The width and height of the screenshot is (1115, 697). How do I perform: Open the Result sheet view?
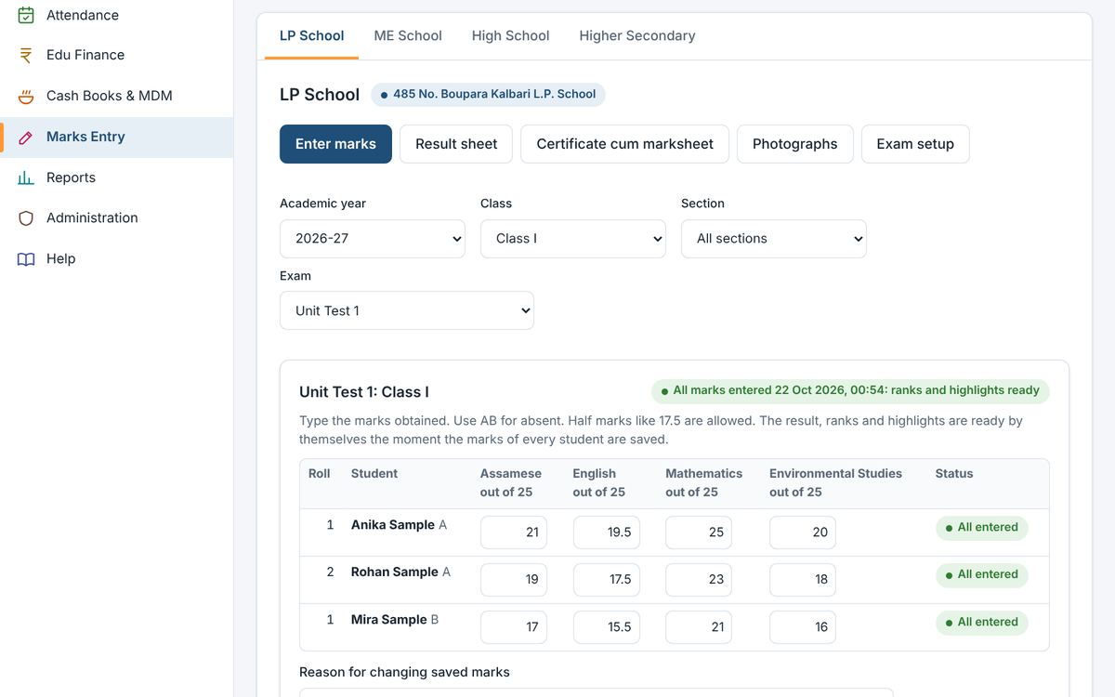[456, 144]
